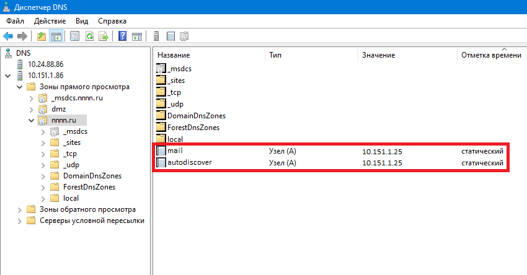Image resolution: width=527 pixels, height=275 pixels.
Task: Click the host record icon beside mail
Action: tap(161, 151)
